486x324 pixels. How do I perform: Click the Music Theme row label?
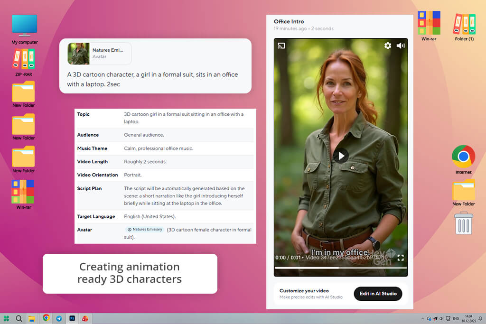pos(92,148)
